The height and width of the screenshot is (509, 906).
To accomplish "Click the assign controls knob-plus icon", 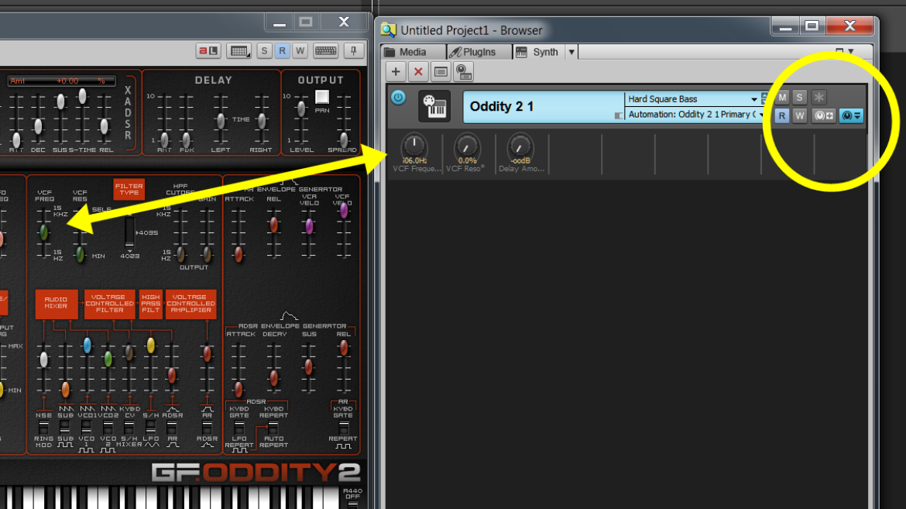I will click(824, 115).
